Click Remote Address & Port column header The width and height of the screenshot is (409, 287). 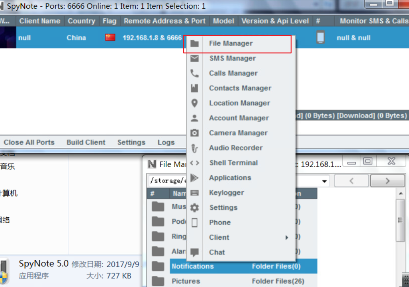click(x=164, y=21)
